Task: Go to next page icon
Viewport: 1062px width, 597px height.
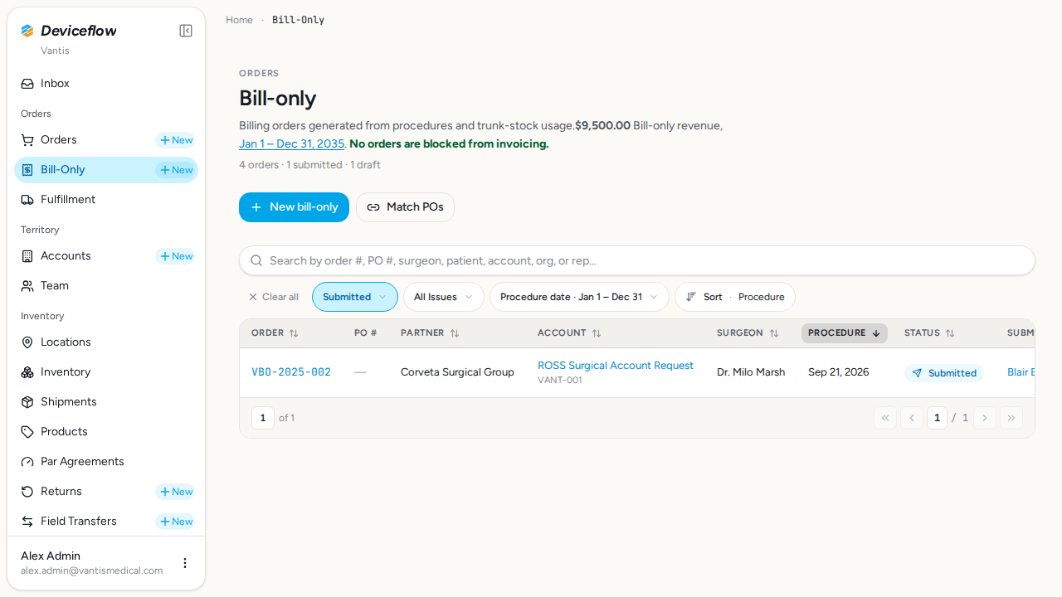Action: point(985,418)
